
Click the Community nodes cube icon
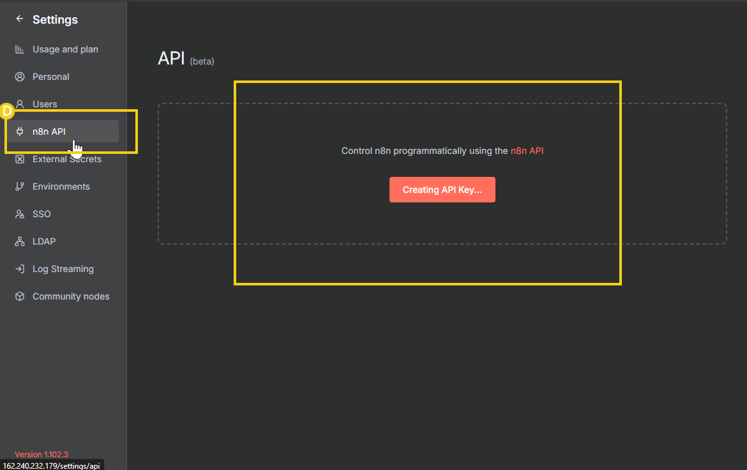pyautogui.click(x=20, y=296)
